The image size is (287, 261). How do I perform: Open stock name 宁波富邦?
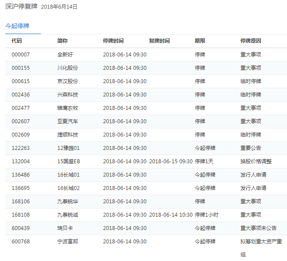click(x=68, y=242)
